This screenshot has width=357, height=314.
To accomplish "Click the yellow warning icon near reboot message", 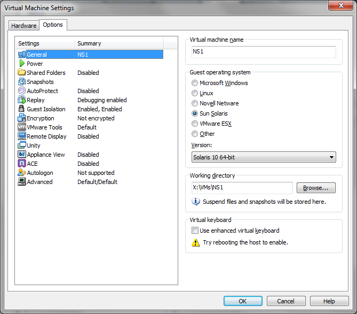I will [x=195, y=242].
